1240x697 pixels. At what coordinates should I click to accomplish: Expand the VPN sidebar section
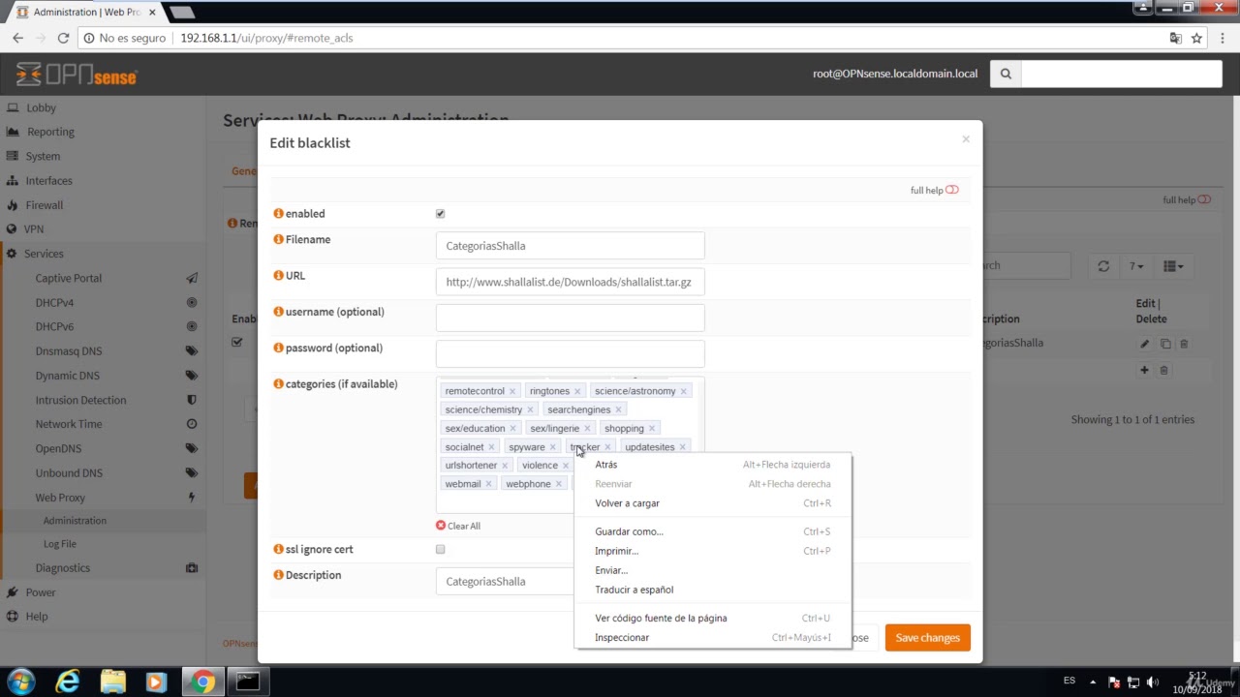coord(103,229)
